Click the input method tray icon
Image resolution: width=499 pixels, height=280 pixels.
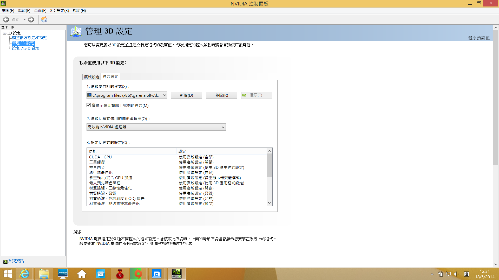click(467, 274)
